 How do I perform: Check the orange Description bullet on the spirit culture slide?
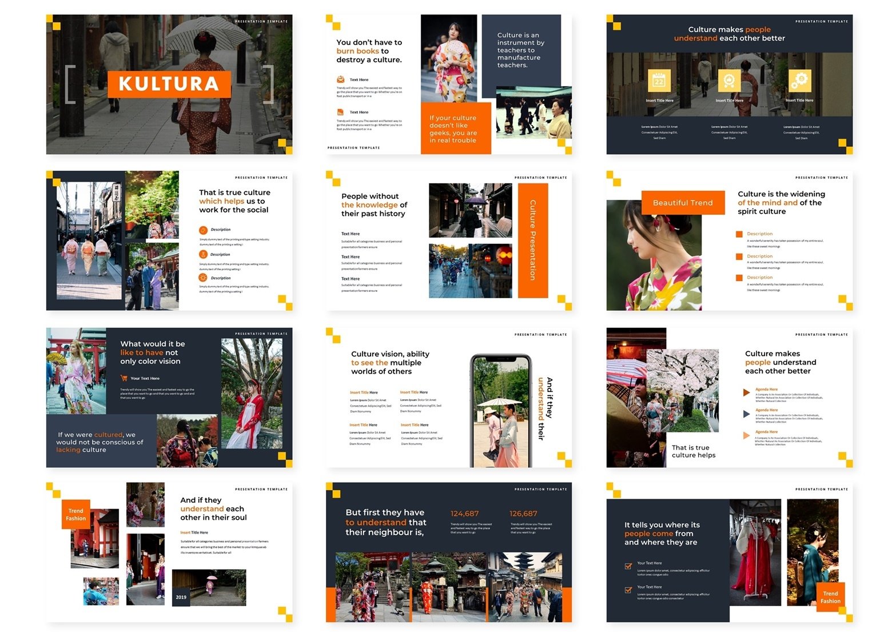(738, 234)
